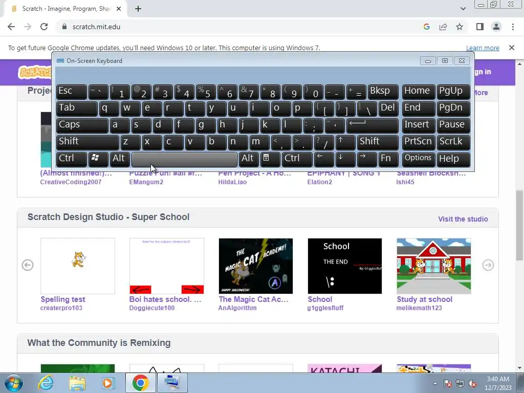This screenshot has height=393, width=524.
Task: Open the Boi hates school project link
Action: click(165, 299)
